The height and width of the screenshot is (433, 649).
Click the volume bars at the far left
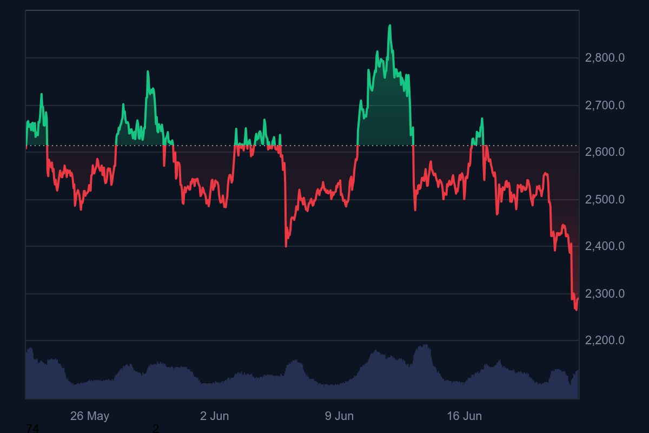point(30,373)
